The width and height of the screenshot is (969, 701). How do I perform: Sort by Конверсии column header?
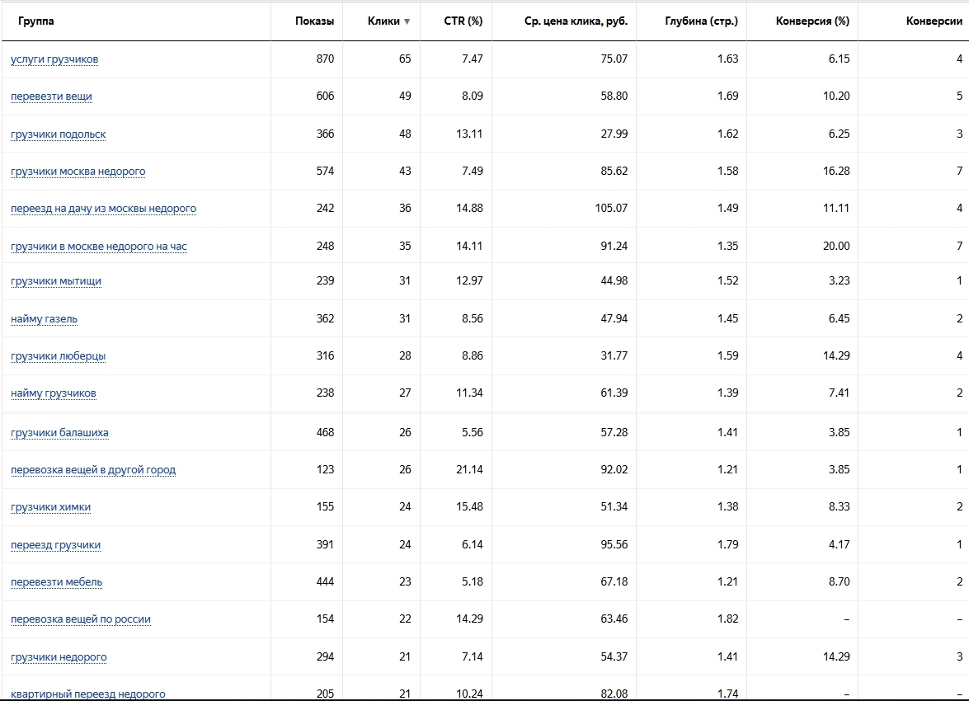tap(934, 21)
